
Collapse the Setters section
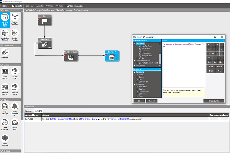tap(2, 151)
